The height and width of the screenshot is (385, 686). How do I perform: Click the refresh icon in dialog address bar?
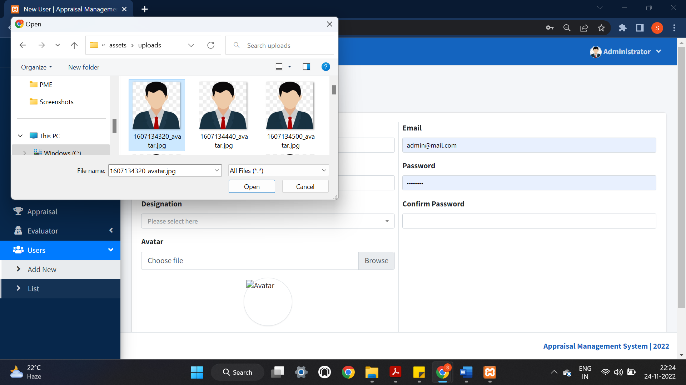click(211, 45)
